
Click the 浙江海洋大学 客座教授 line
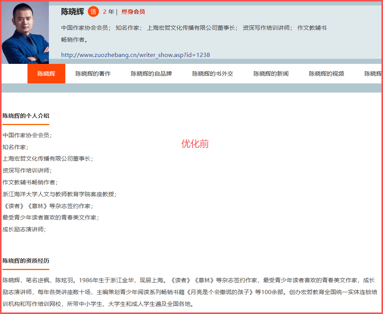[60, 194]
